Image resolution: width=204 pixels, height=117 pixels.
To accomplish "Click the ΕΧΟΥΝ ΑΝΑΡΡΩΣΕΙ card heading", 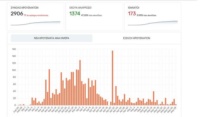I will tap(80, 8).
